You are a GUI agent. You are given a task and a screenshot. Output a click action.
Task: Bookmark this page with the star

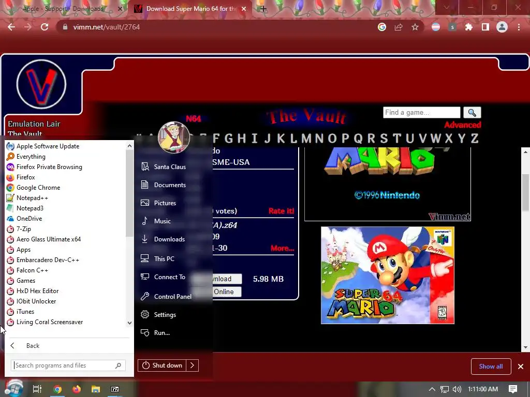[x=415, y=27]
